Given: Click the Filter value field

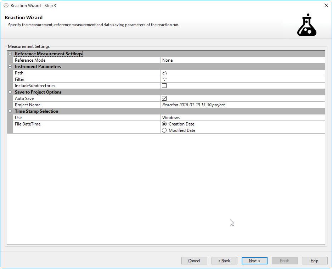Looking at the screenshot, I should (242, 79).
